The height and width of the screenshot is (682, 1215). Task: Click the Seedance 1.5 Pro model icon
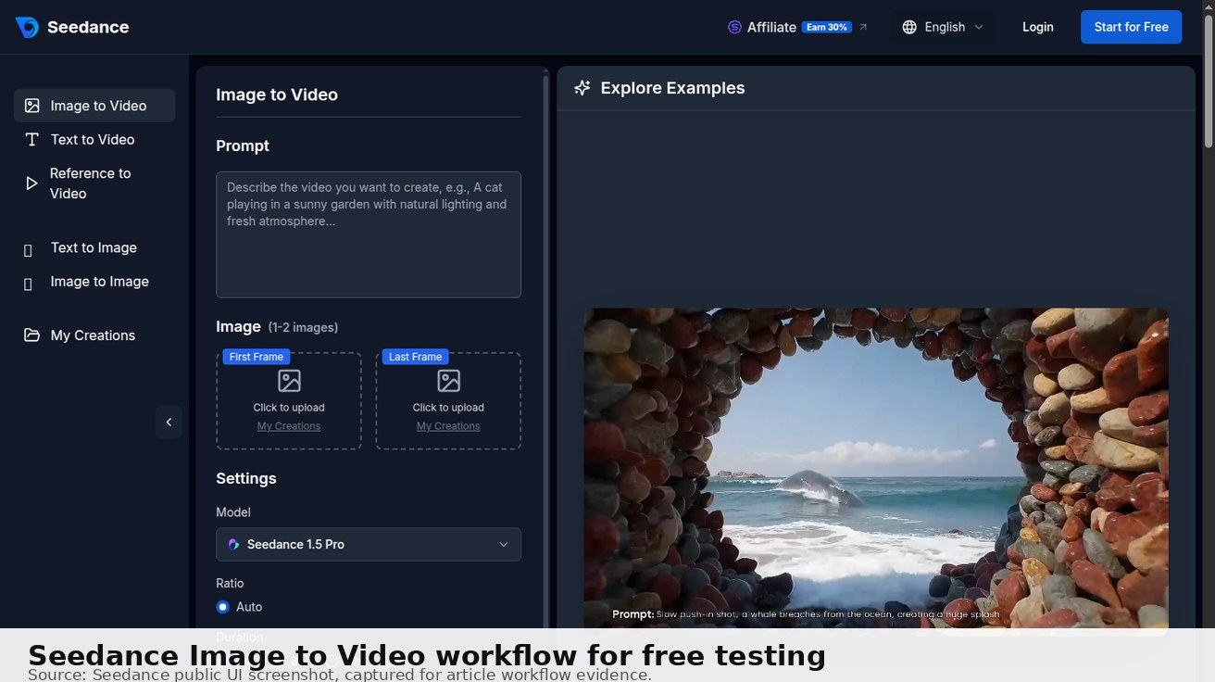(x=233, y=545)
